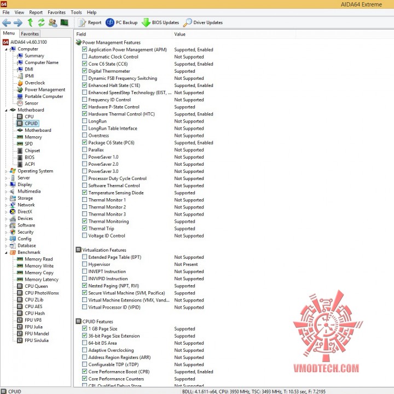Select the Computer Name tree item
The height and width of the screenshot is (394, 394).
(x=38, y=62)
